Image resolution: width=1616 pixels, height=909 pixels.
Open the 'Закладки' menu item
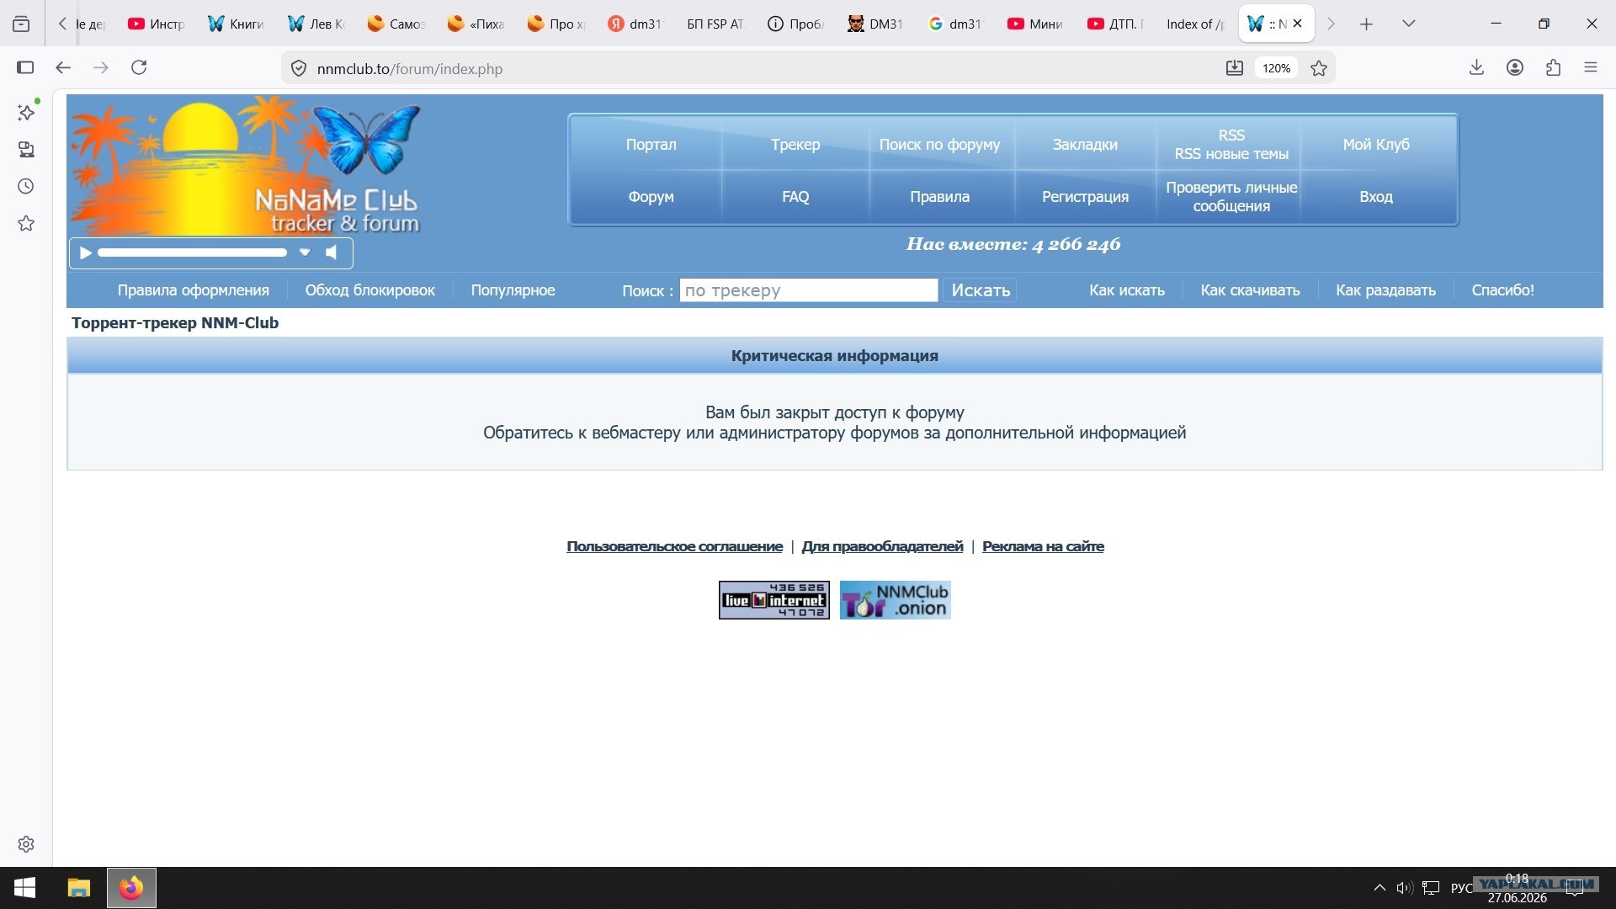tap(1085, 145)
